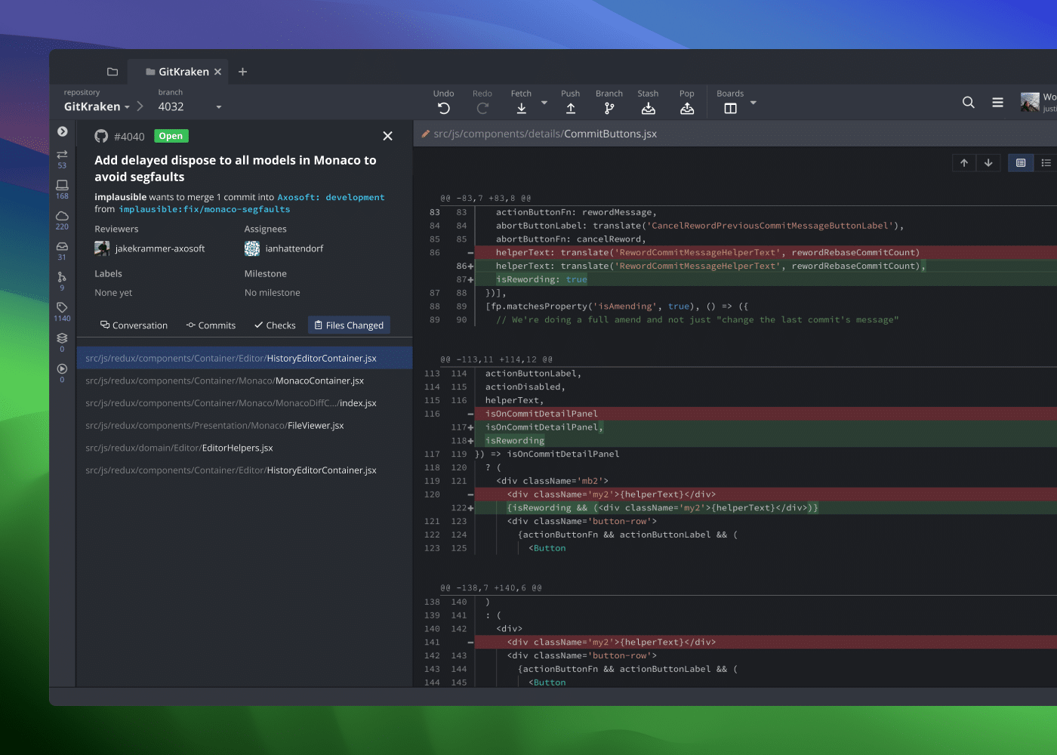Open Axosoft: development branch link
The height and width of the screenshot is (755, 1057).
331,197
